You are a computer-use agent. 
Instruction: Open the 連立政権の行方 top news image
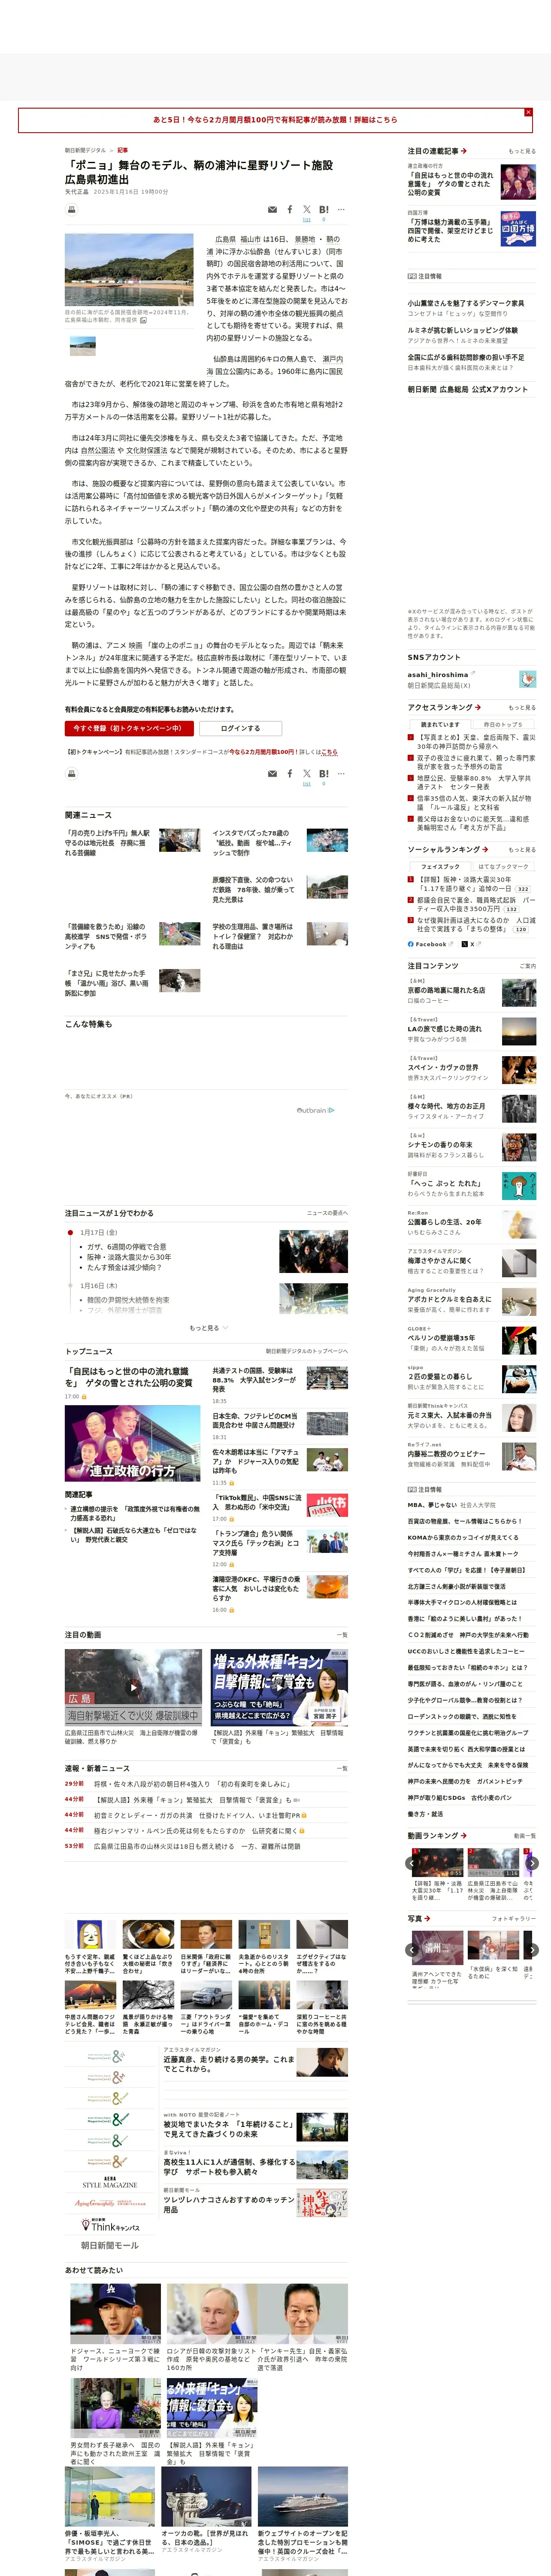click(132, 1443)
